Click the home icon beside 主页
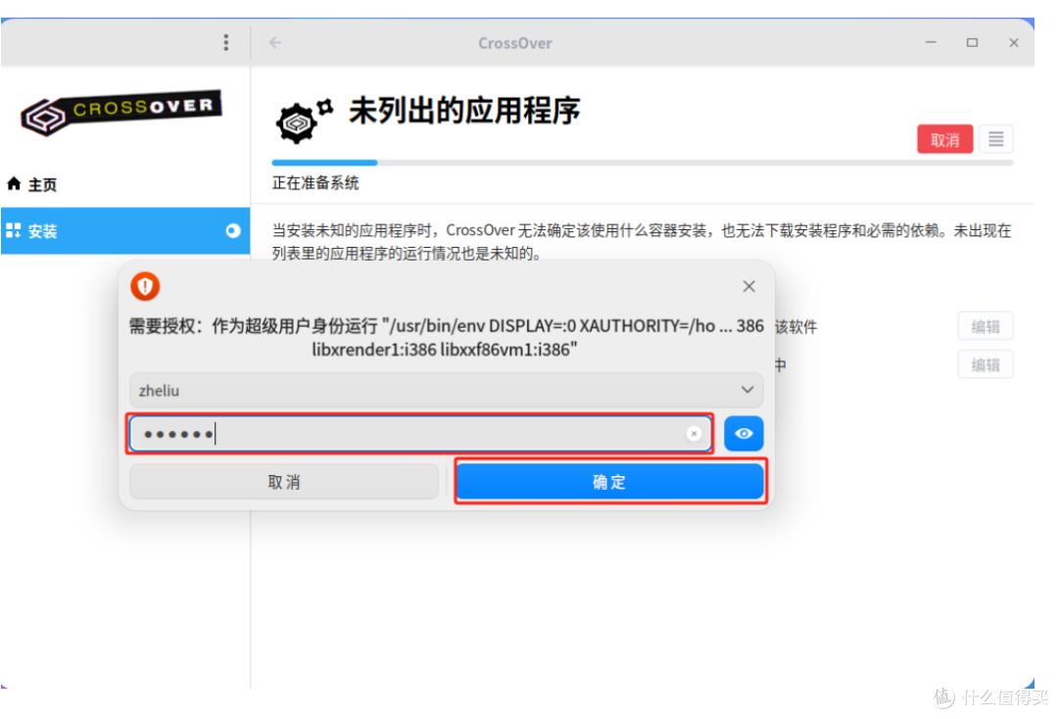 [x=14, y=183]
